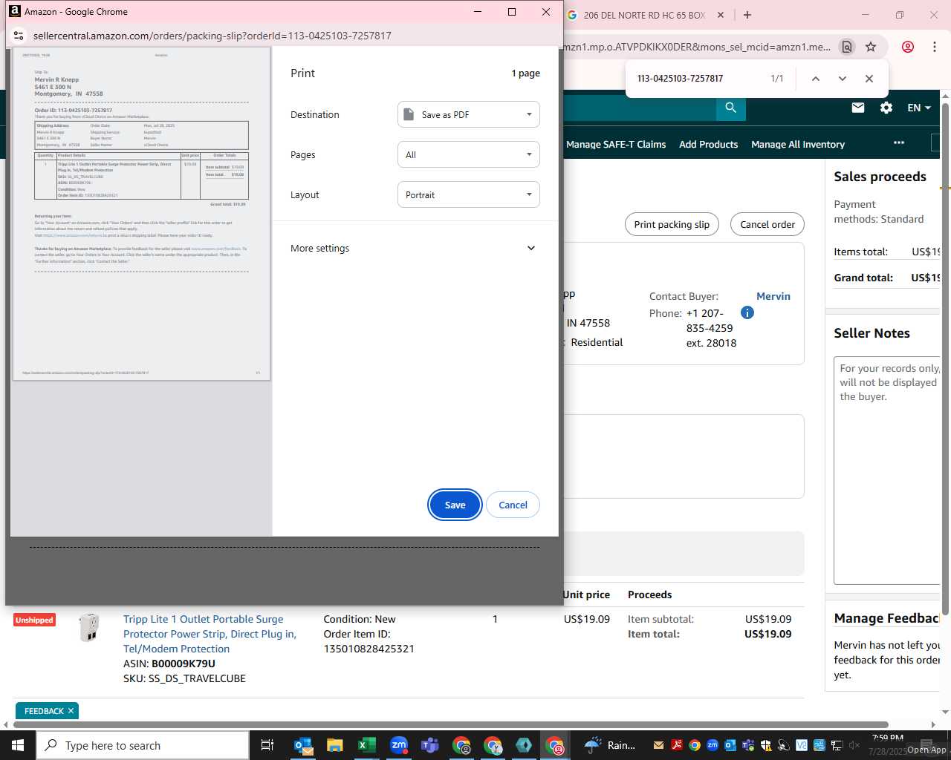Open Manage SAFE-T Claims menu item

pos(616,144)
